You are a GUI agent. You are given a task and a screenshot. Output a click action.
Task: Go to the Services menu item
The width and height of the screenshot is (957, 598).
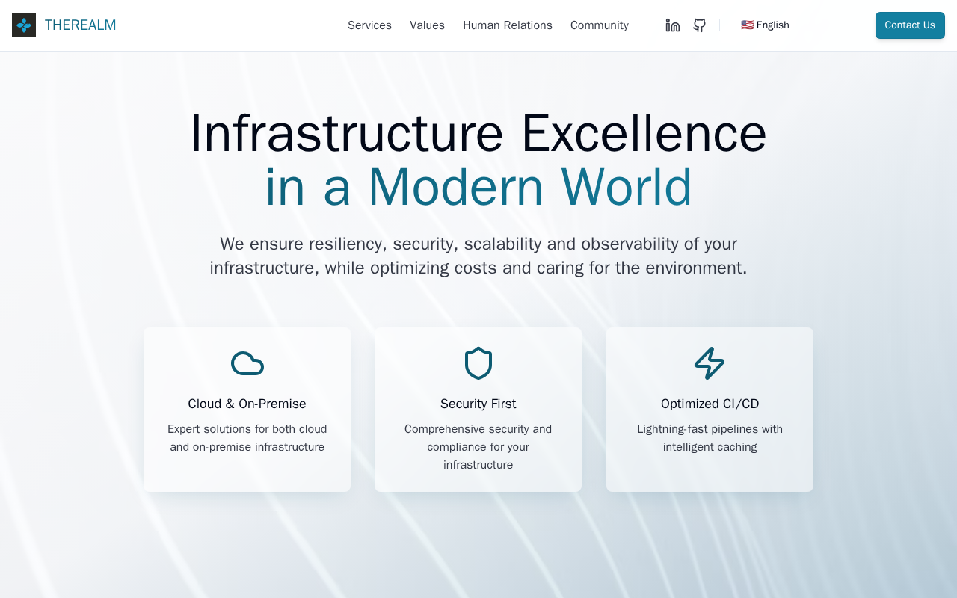pyautogui.click(x=369, y=25)
